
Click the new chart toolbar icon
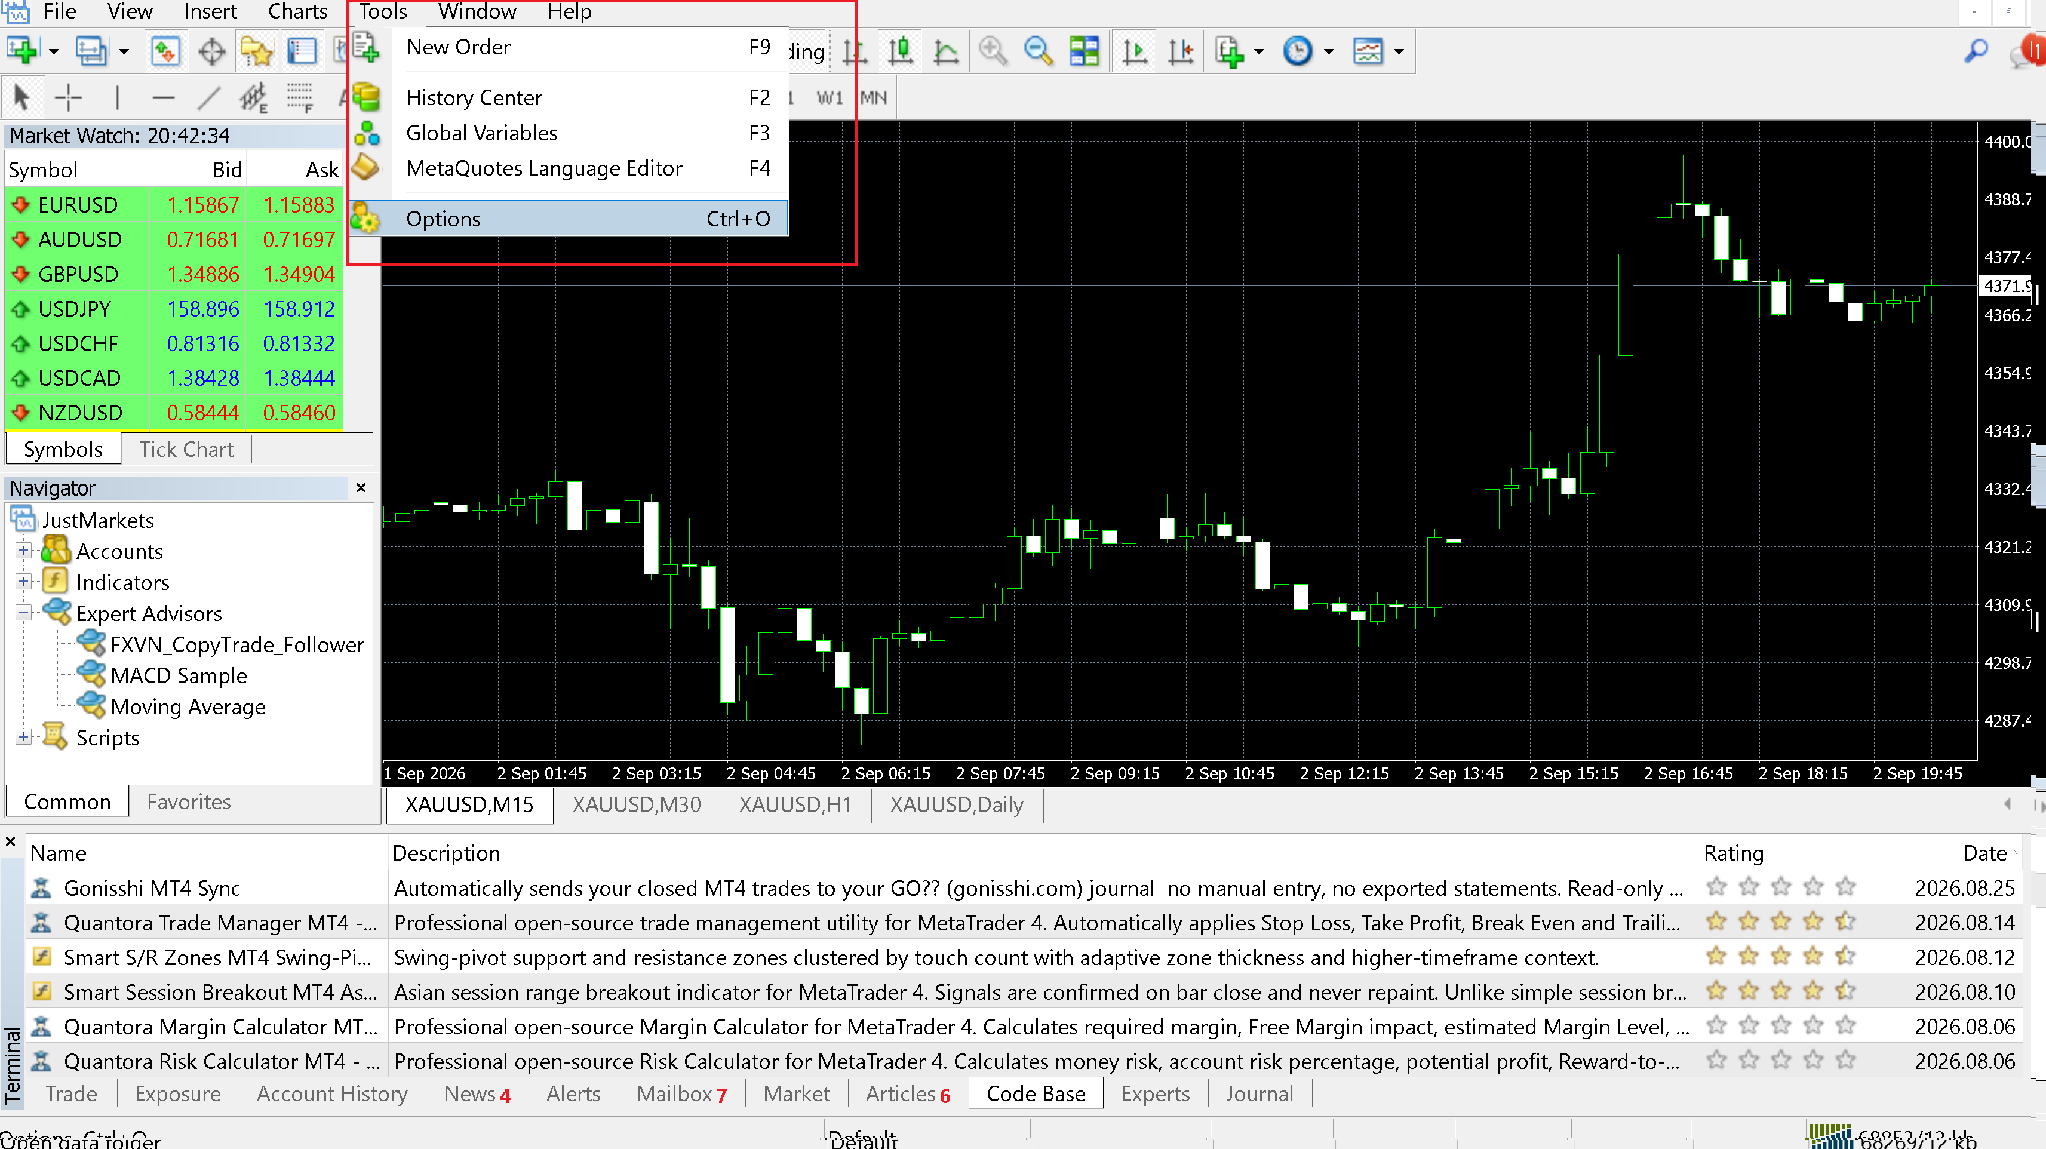pyautogui.click(x=21, y=51)
